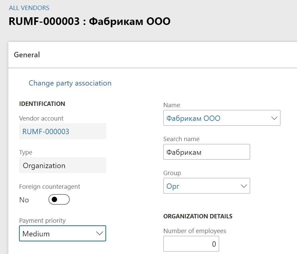
Task: Click the ORGANIZATION DETAILS heading
Action: (x=198, y=216)
